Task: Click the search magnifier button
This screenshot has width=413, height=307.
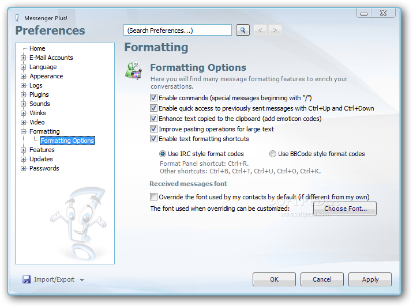Action: click(243, 31)
